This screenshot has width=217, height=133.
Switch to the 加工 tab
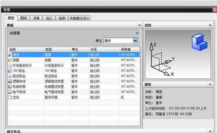49,18
